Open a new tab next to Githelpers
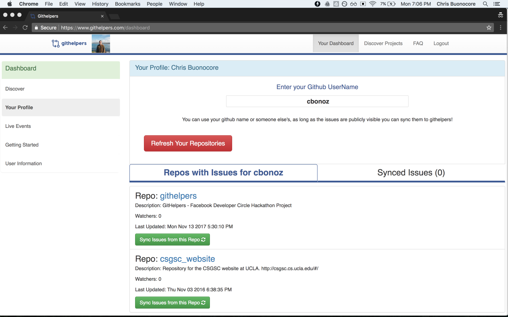Screen dimensions: 508x317 [115, 16]
